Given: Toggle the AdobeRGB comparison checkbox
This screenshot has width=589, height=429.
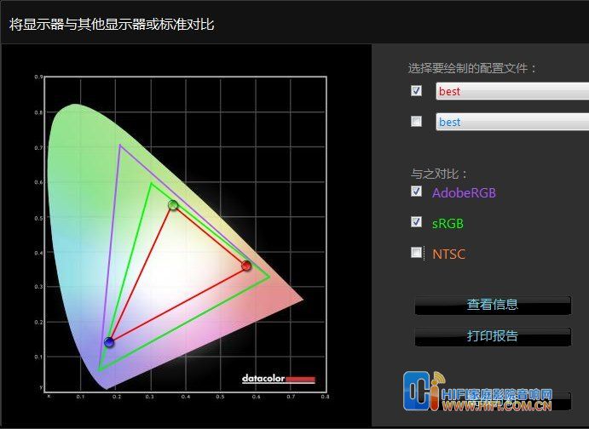Looking at the screenshot, I should (416, 192).
